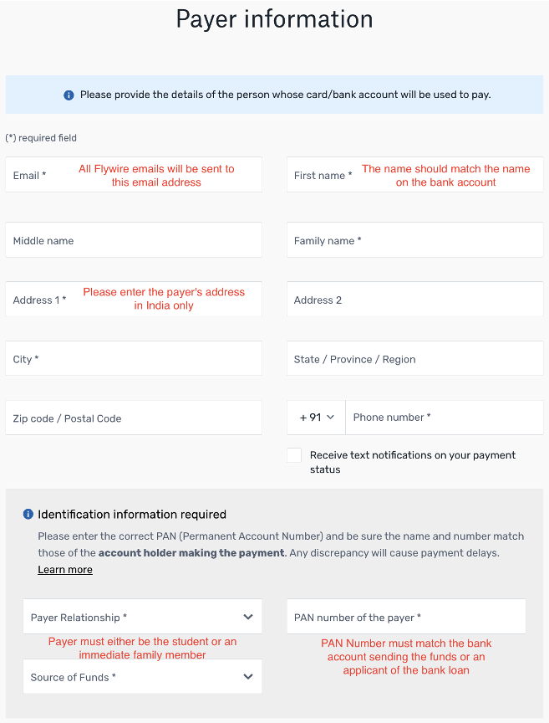Open the Learn more link
The image size is (549, 723).
[x=65, y=570]
